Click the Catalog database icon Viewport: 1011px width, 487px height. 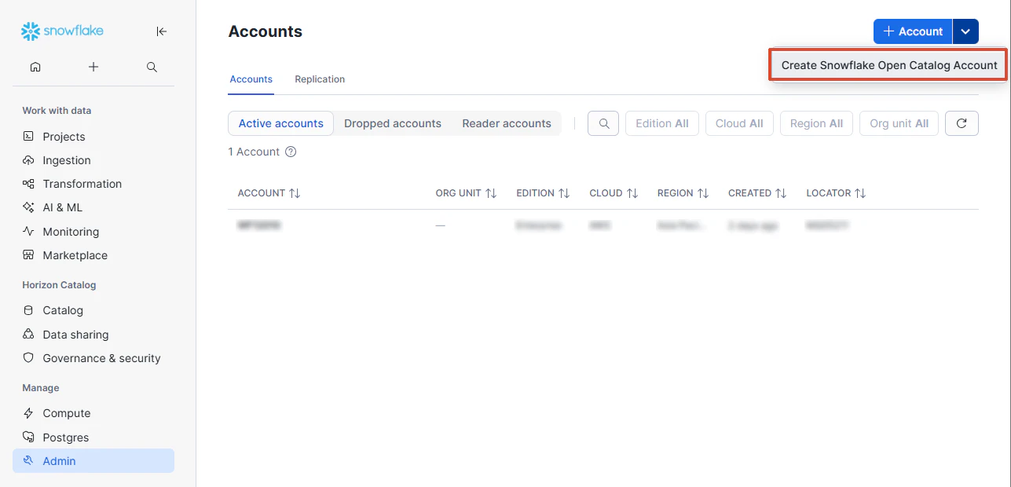tap(28, 310)
